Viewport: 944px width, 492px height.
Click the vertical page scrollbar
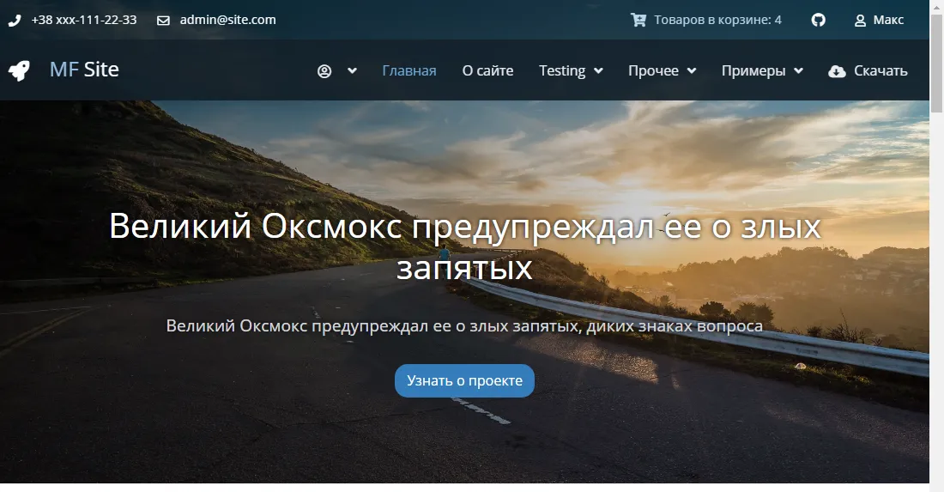point(936,258)
